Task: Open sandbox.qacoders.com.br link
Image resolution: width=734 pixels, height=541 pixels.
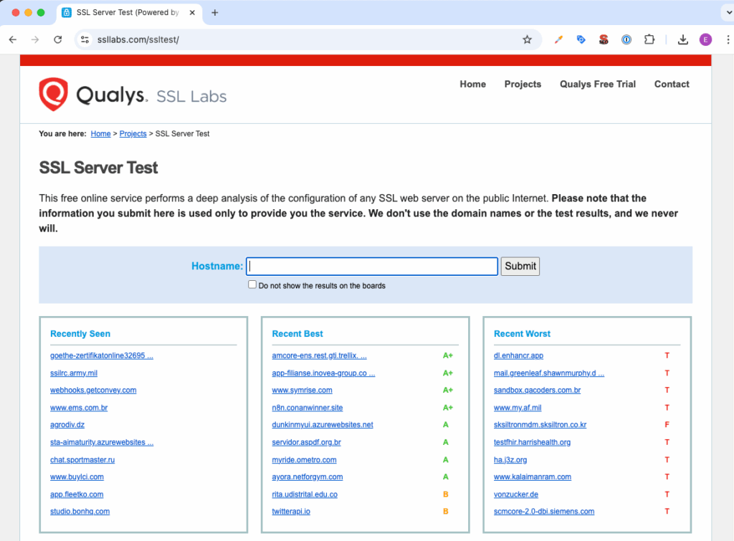Action: [x=537, y=391]
